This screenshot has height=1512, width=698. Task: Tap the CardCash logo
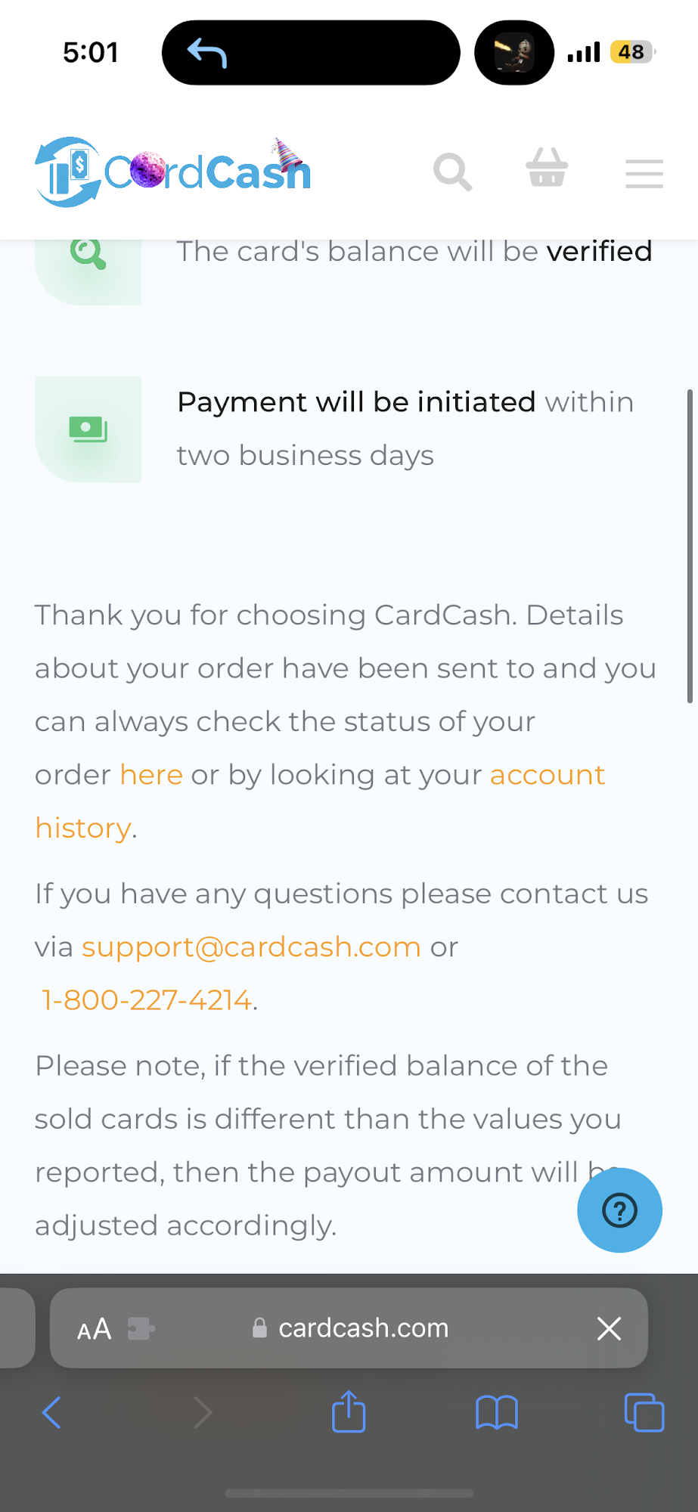click(x=172, y=172)
